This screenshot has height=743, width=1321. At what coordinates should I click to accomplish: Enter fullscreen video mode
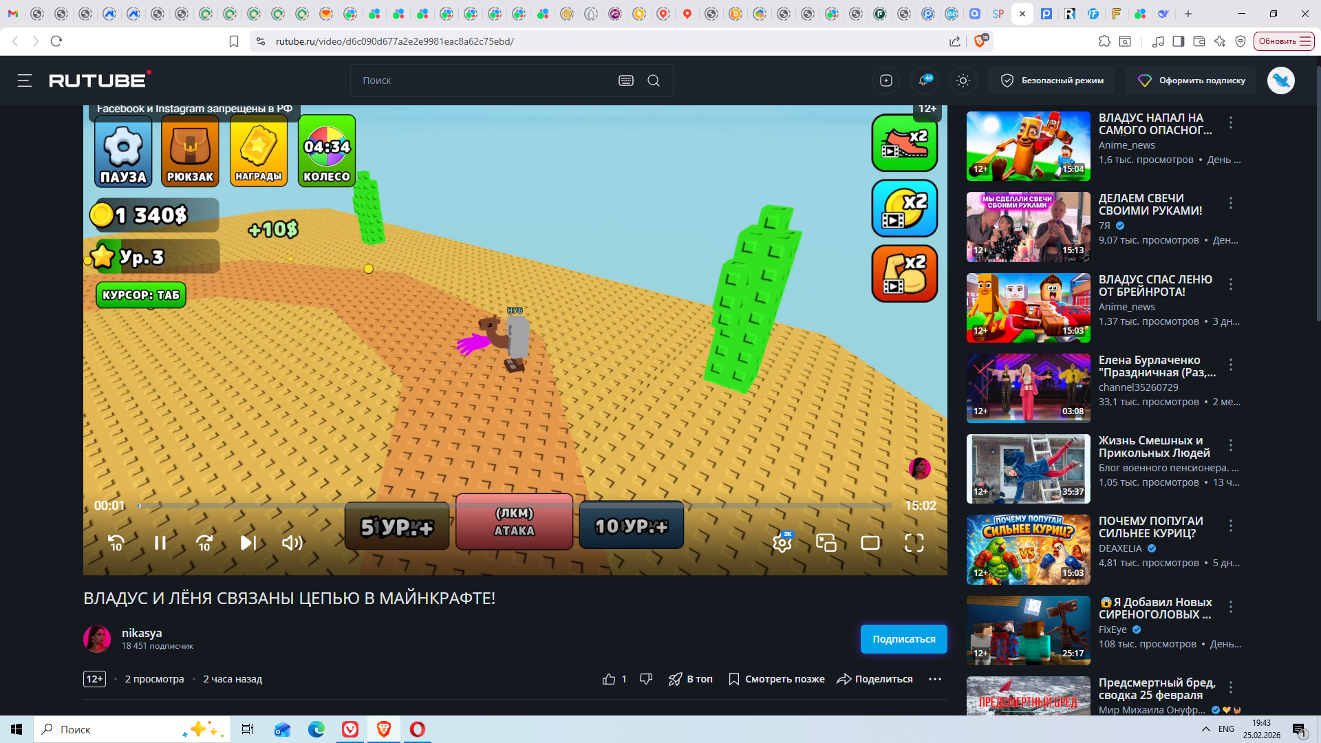(x=914, y=543)
